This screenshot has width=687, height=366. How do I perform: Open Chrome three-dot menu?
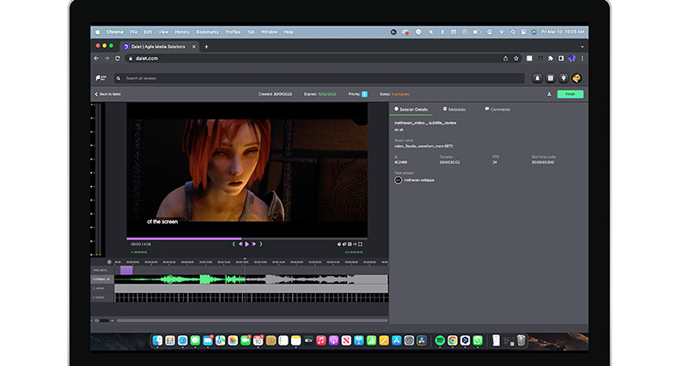pyautogui.click(x=582, y=58)
